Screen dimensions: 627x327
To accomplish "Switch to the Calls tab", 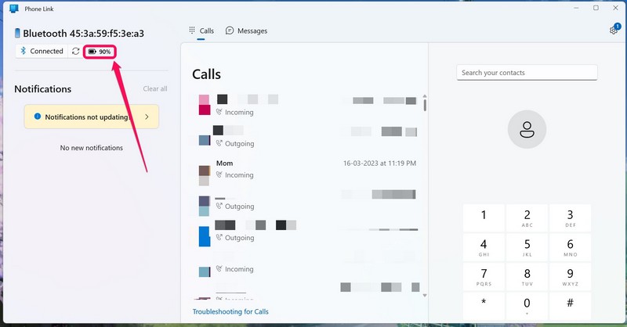I will tap(201, 31).
